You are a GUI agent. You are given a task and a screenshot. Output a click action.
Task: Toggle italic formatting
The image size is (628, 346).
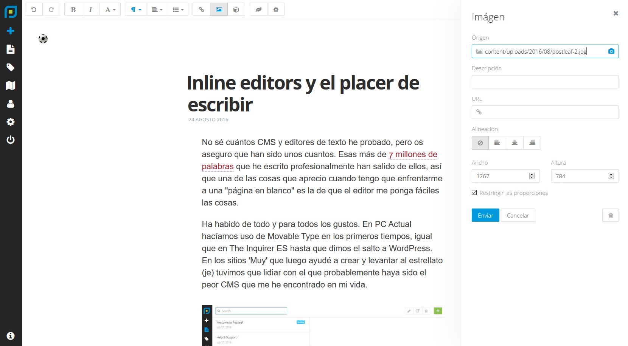pos(90,9)
